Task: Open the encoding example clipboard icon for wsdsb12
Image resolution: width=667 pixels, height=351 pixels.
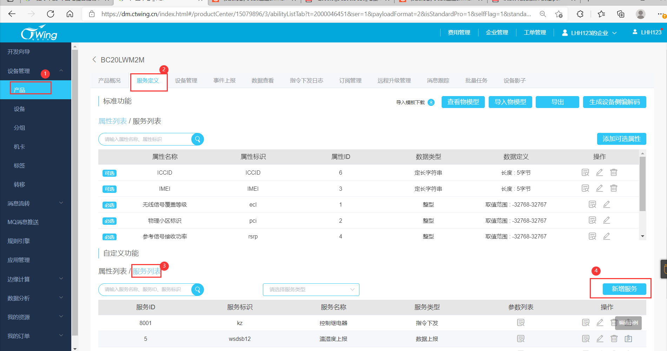Action: 628,339
